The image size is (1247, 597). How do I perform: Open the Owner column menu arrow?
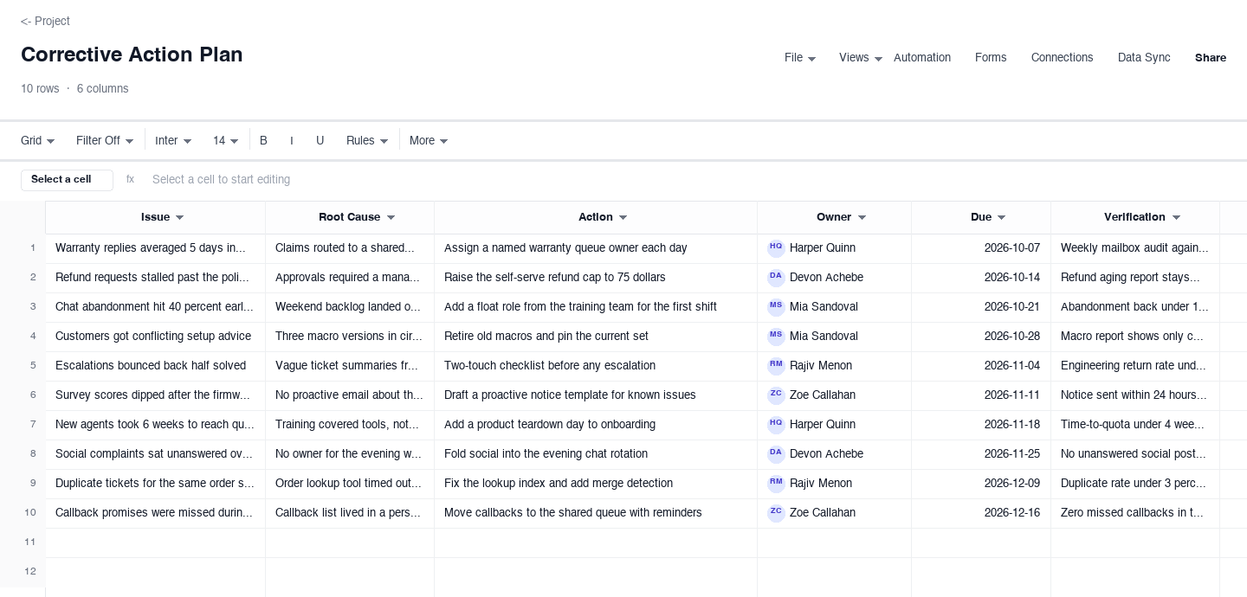[x=862, y=218]
